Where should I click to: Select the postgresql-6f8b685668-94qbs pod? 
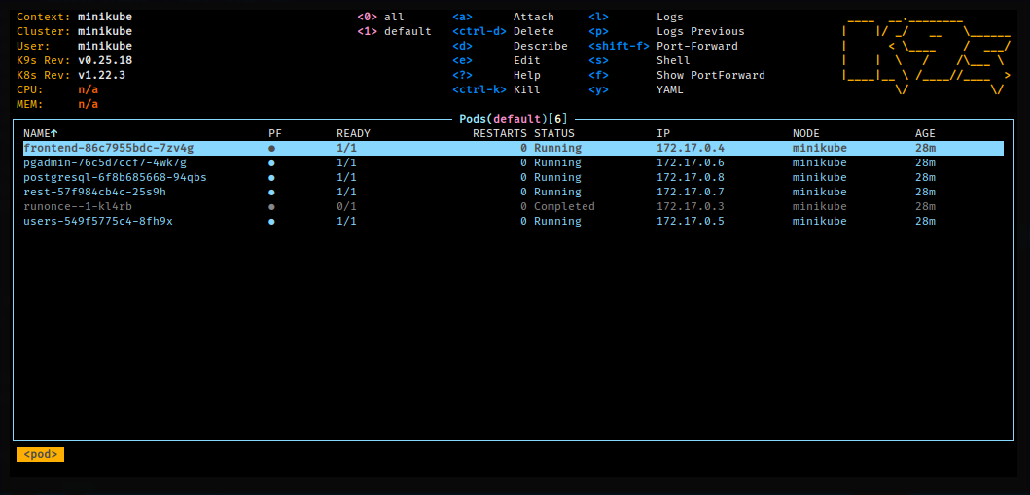115,178
